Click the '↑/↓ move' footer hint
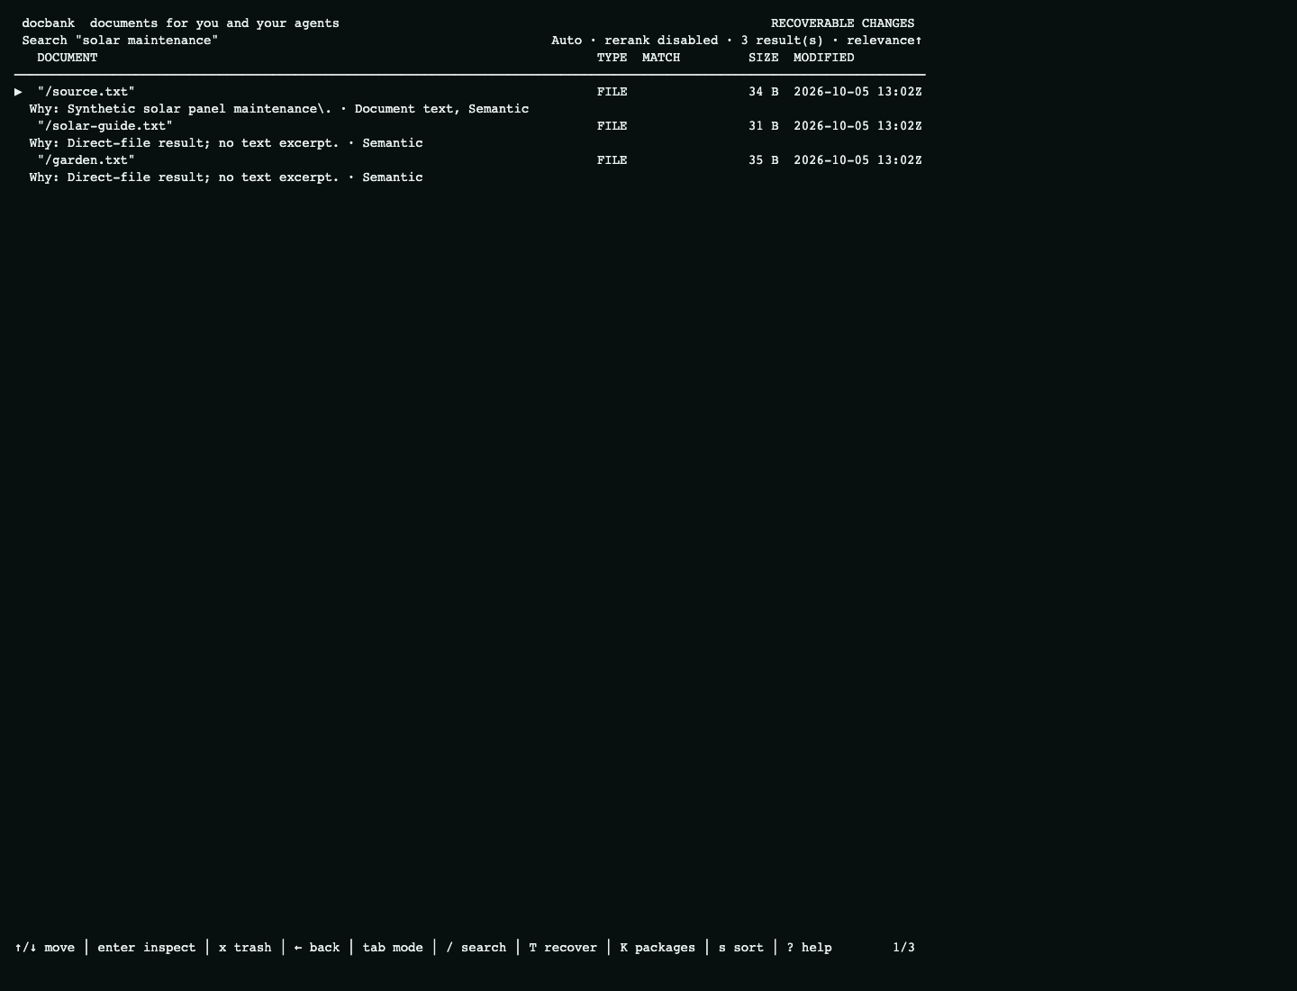The width and height of the screenshot is (1297, 991). tap(45, 948)
